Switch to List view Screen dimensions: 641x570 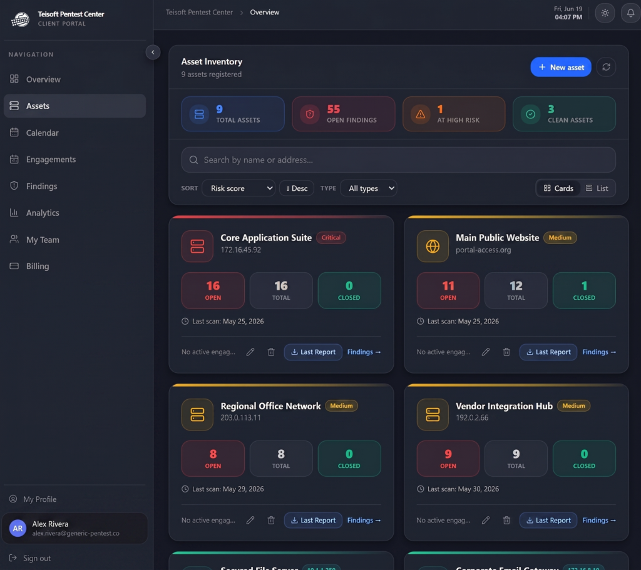coord(597,188)
